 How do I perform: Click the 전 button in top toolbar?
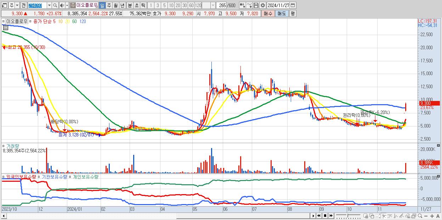coord(24,5)
